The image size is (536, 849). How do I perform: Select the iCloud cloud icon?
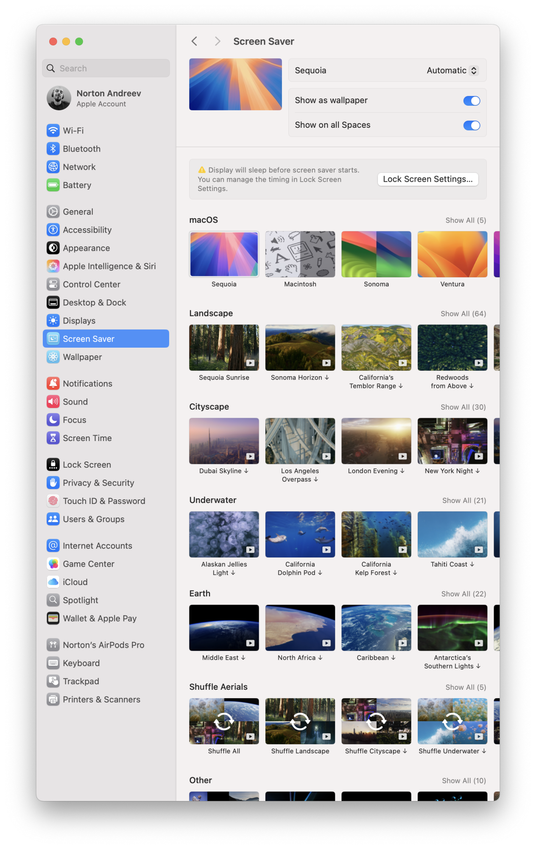(53, 582)
